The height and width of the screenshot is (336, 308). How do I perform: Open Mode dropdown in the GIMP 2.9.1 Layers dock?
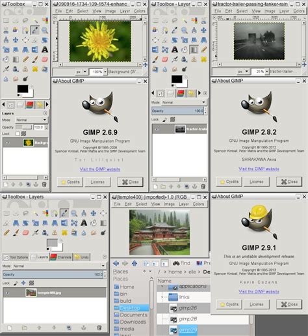point(58,266)
